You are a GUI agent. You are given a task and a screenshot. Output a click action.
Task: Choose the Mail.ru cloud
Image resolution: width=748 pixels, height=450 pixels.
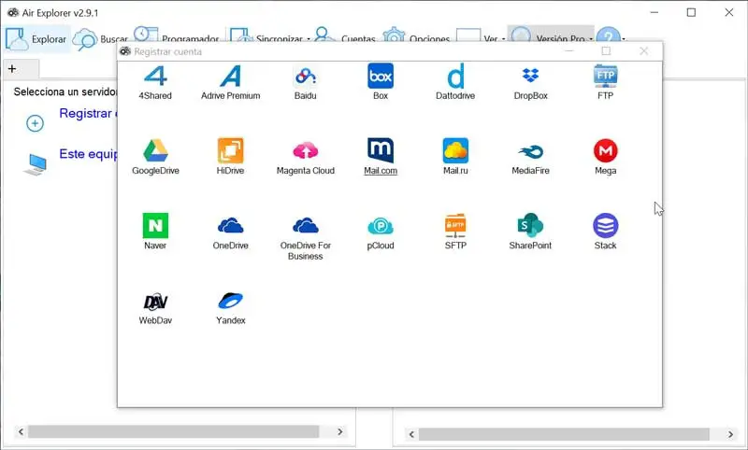(x=455, y=157)
